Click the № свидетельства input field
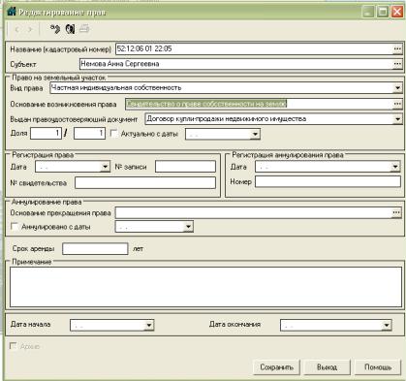 coord(145,182)
